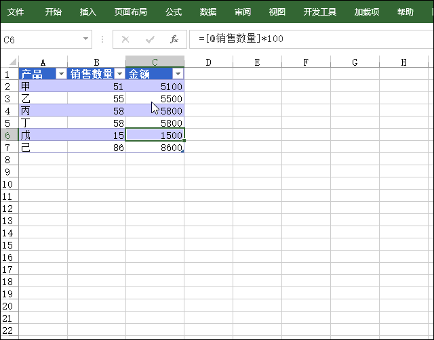Click the 产品 header cell text

pyautogui.click(x=32, y=74)
